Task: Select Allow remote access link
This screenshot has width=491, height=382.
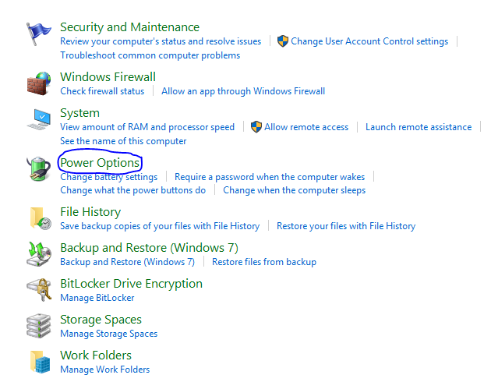Action: click(x=306, y=127)
